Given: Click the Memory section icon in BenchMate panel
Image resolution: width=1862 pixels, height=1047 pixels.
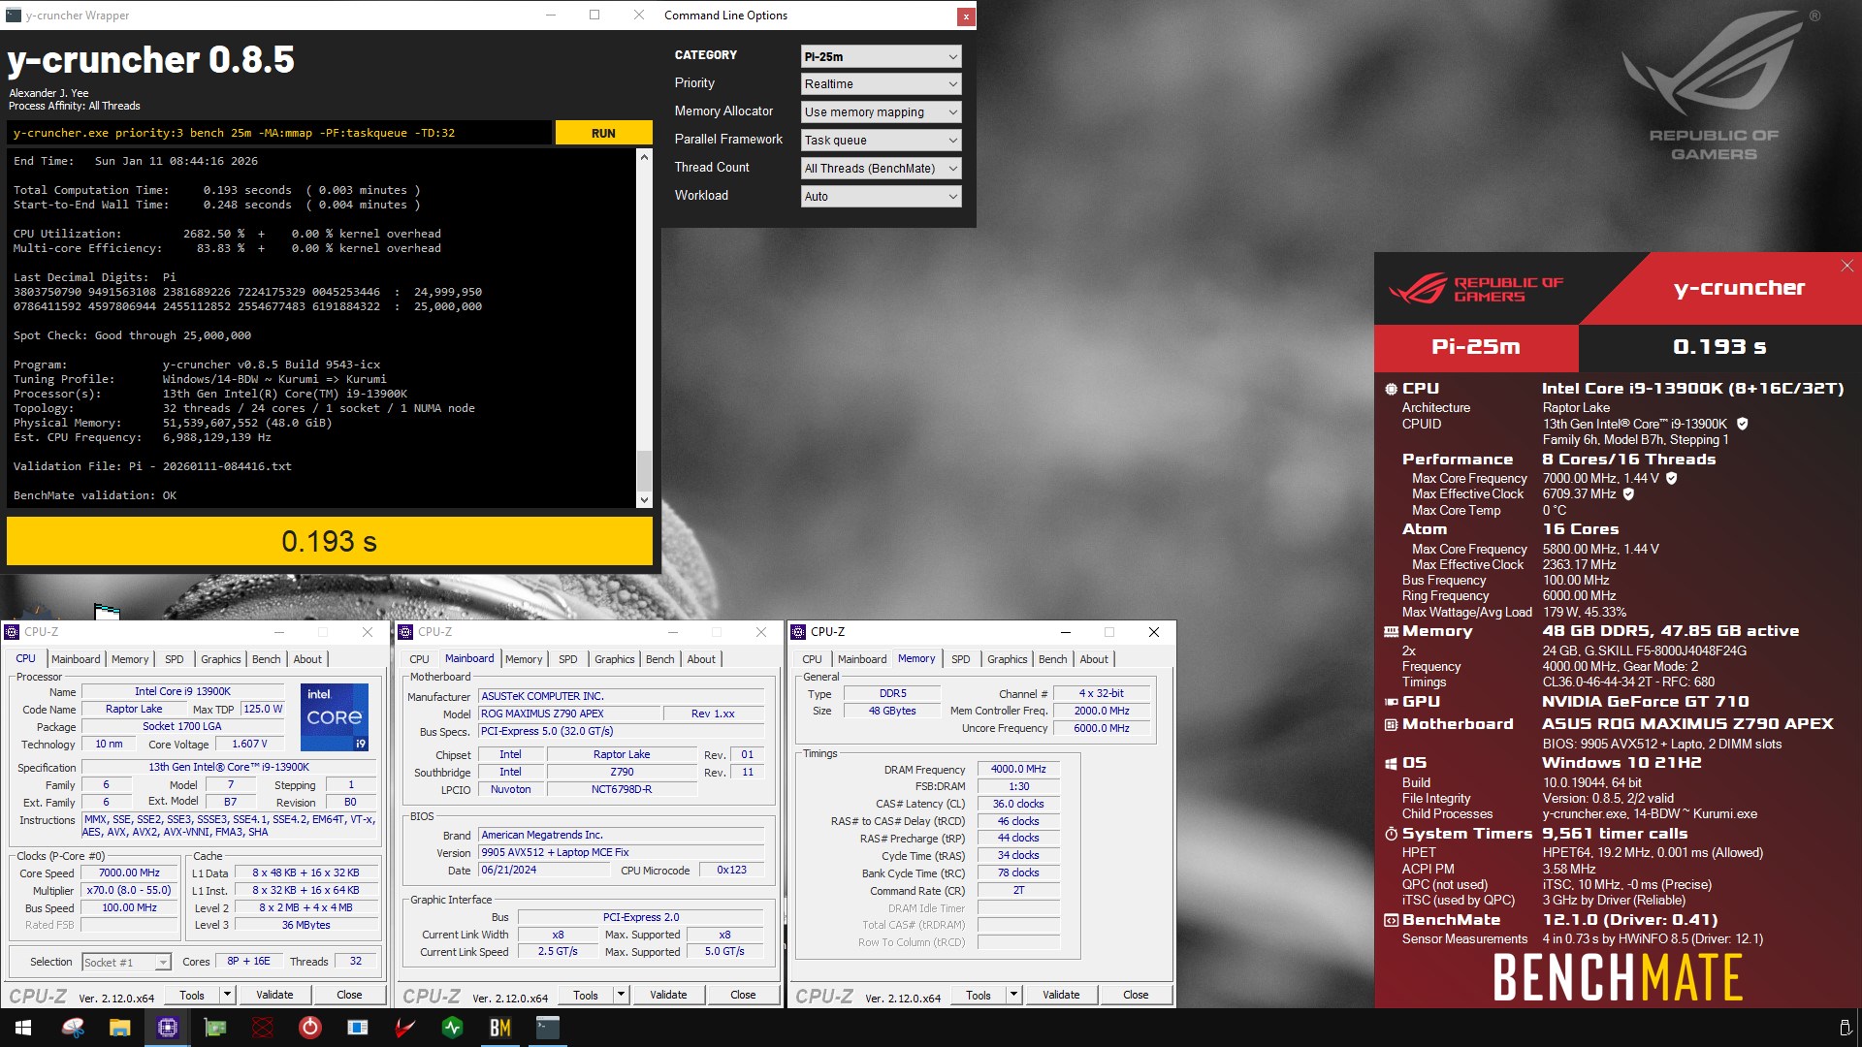Looking at the screenshot, I should pyautogui.click(x=1391, y=631).
